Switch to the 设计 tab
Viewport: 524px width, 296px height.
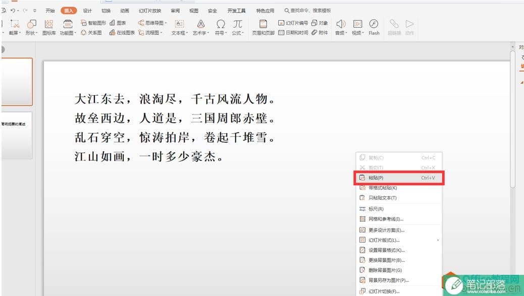point(87,11)
